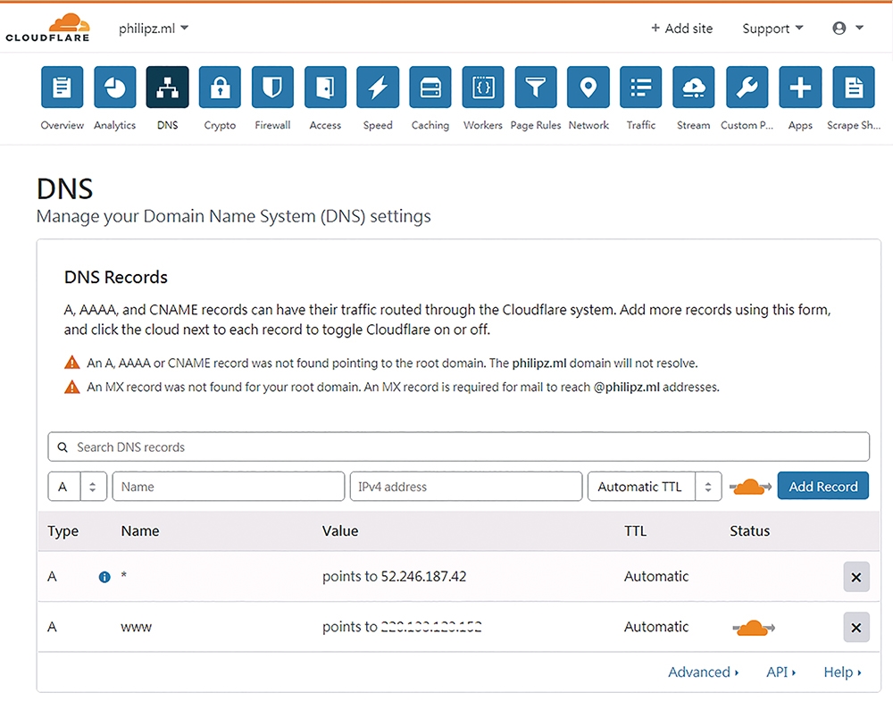Click the 'points to 52.246.187.42' value
This screenshot has width=893, height=701.
coord(394,576)
